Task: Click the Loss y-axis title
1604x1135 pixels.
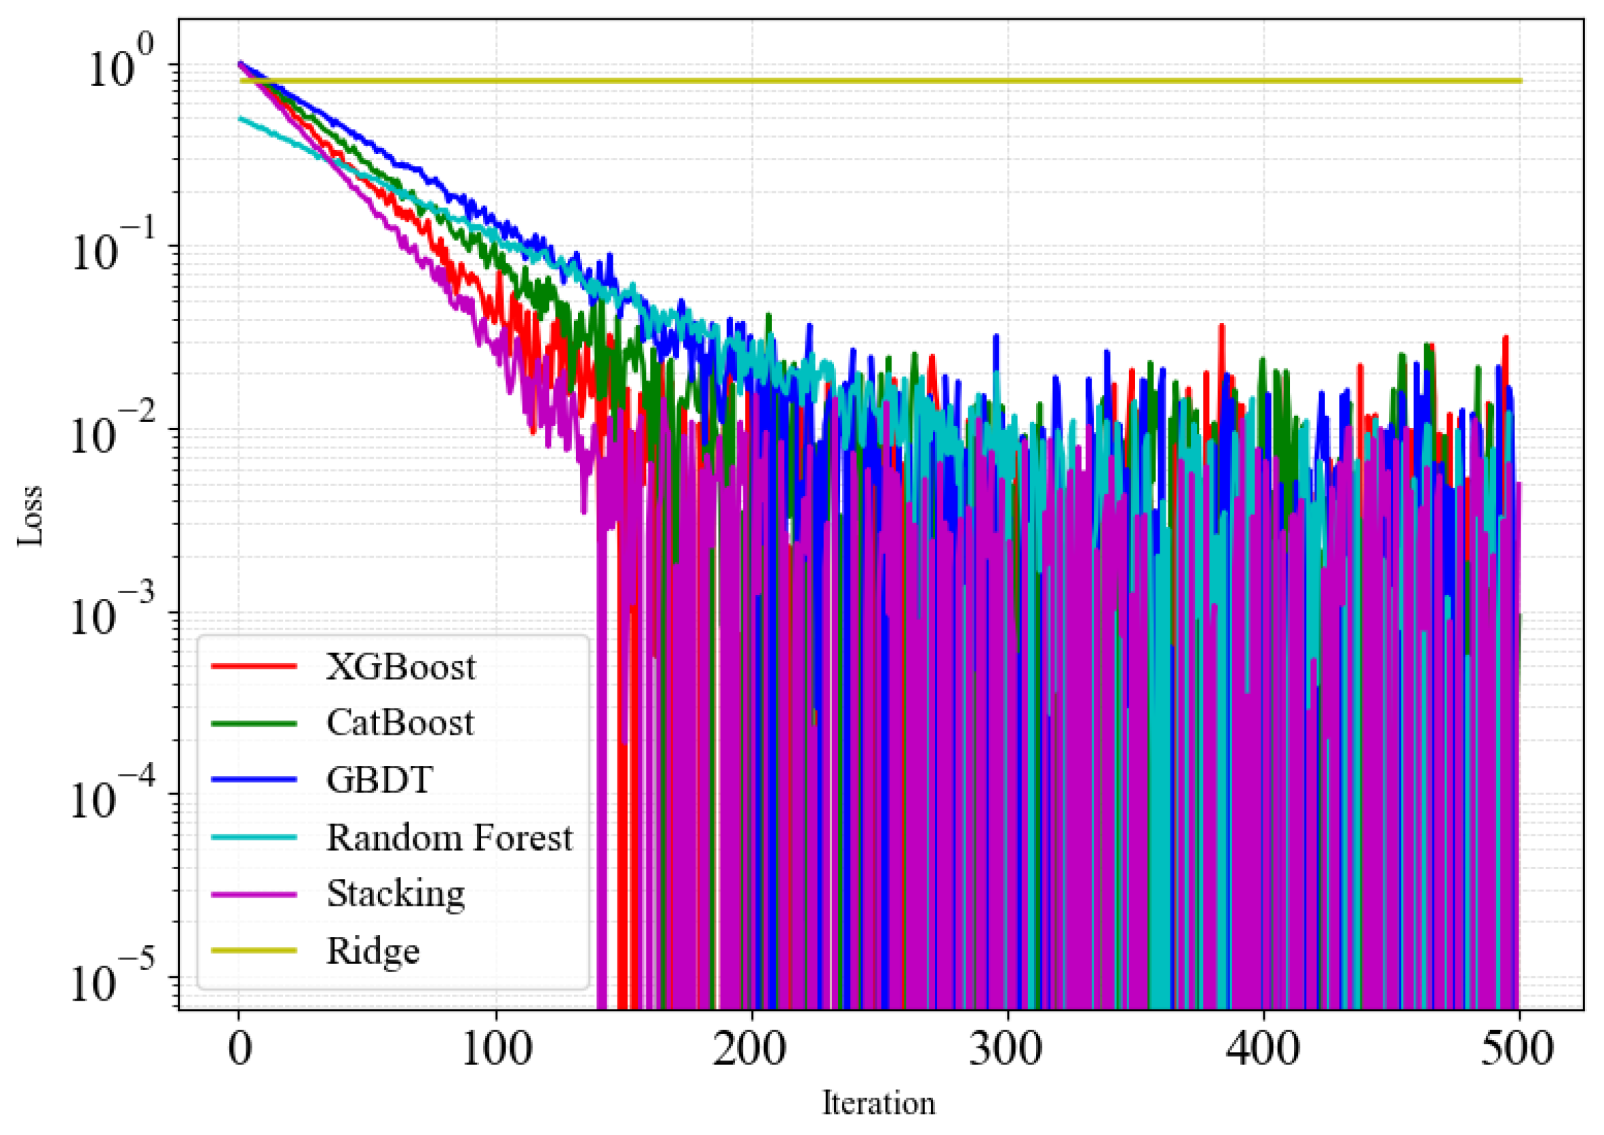Action: click(30, 516)
